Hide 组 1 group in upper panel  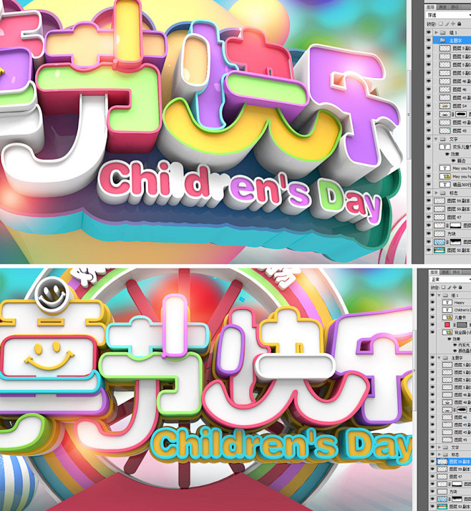click(429, 33)
